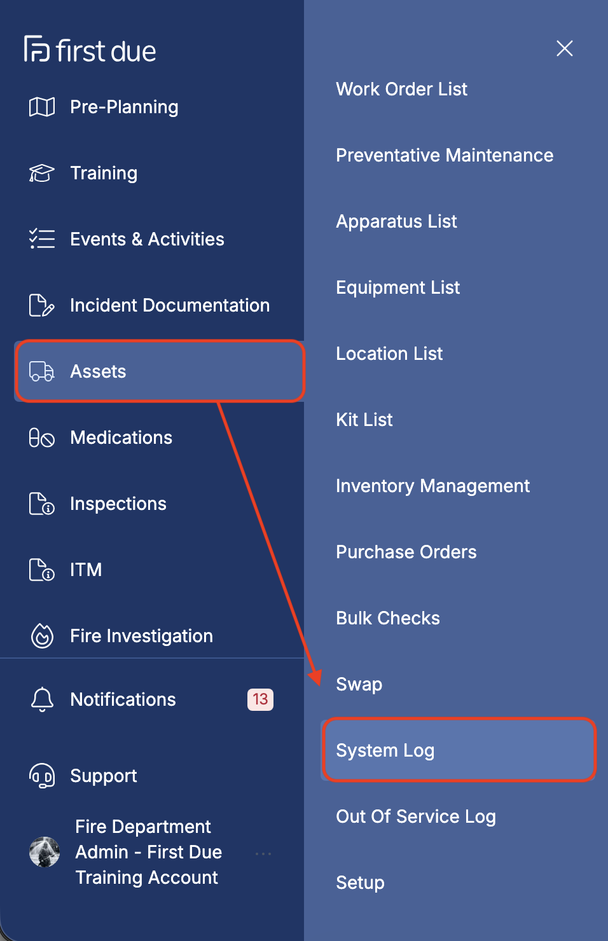Click the ITM document icon
This screenshot has height=941, width=608.
point(42,570)
